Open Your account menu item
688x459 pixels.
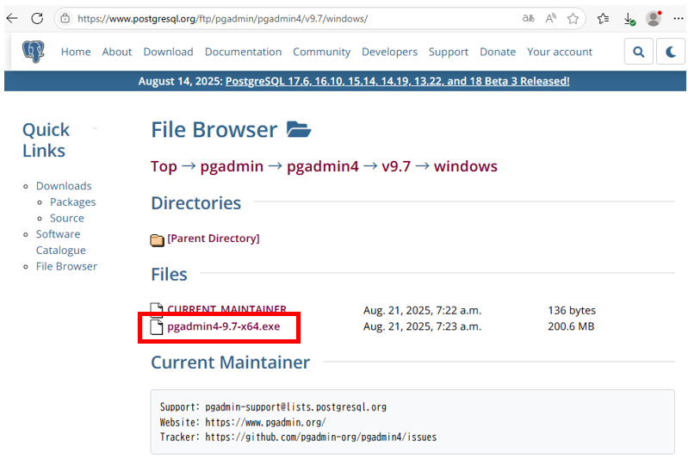(560, 52)
